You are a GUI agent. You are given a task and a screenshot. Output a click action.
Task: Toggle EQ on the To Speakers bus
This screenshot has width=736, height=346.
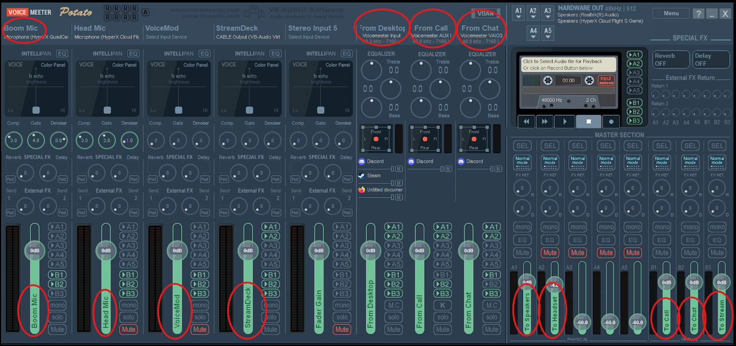(523, 240)
